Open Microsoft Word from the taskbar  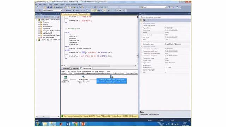pos(68,124)
